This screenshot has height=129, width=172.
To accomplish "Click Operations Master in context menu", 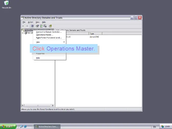I will pyautogui.click(x=45, y=35).
